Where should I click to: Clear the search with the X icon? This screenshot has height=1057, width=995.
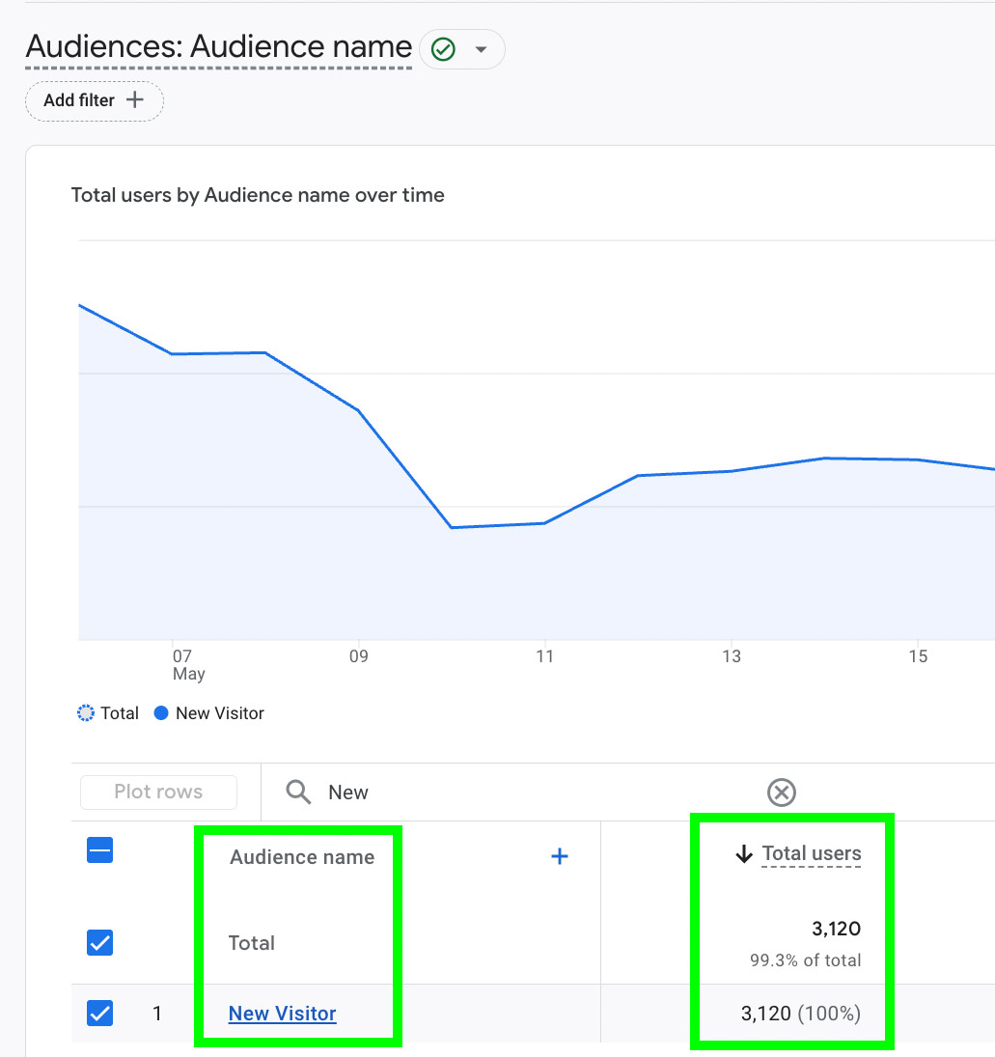[782, 793]
